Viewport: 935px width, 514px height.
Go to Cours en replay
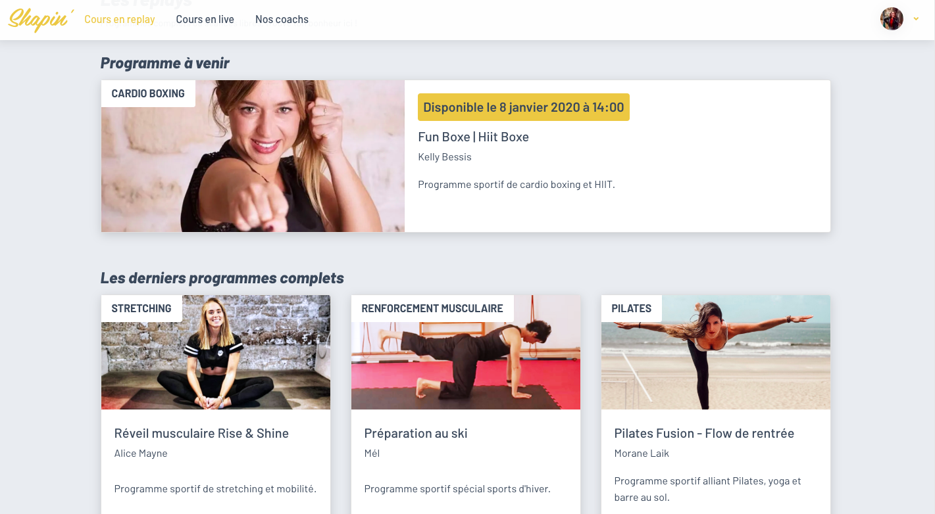(x=120, y=19)
